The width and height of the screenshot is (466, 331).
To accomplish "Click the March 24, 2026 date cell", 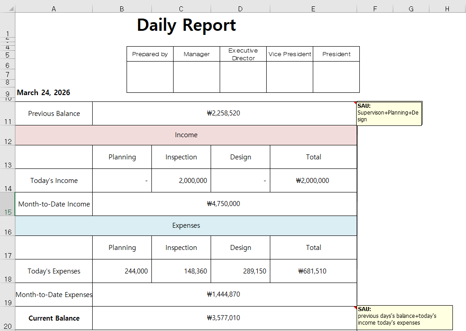I will point(43,93).
